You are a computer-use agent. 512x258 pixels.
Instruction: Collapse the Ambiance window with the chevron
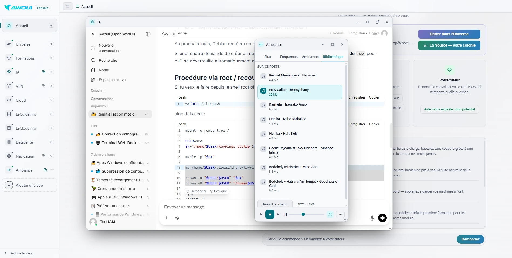323,44
